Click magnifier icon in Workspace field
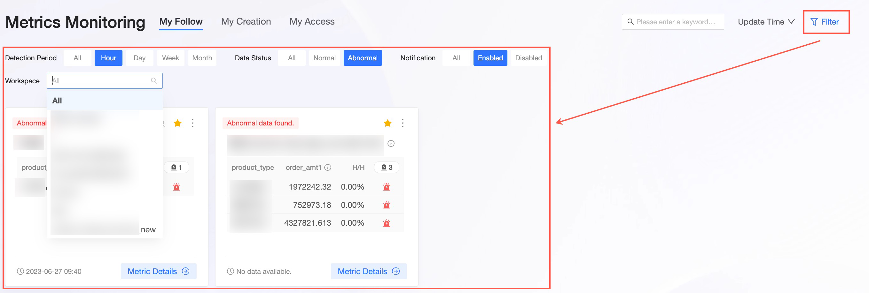Viewport: 869px width, 293px height. pos(154,81)
